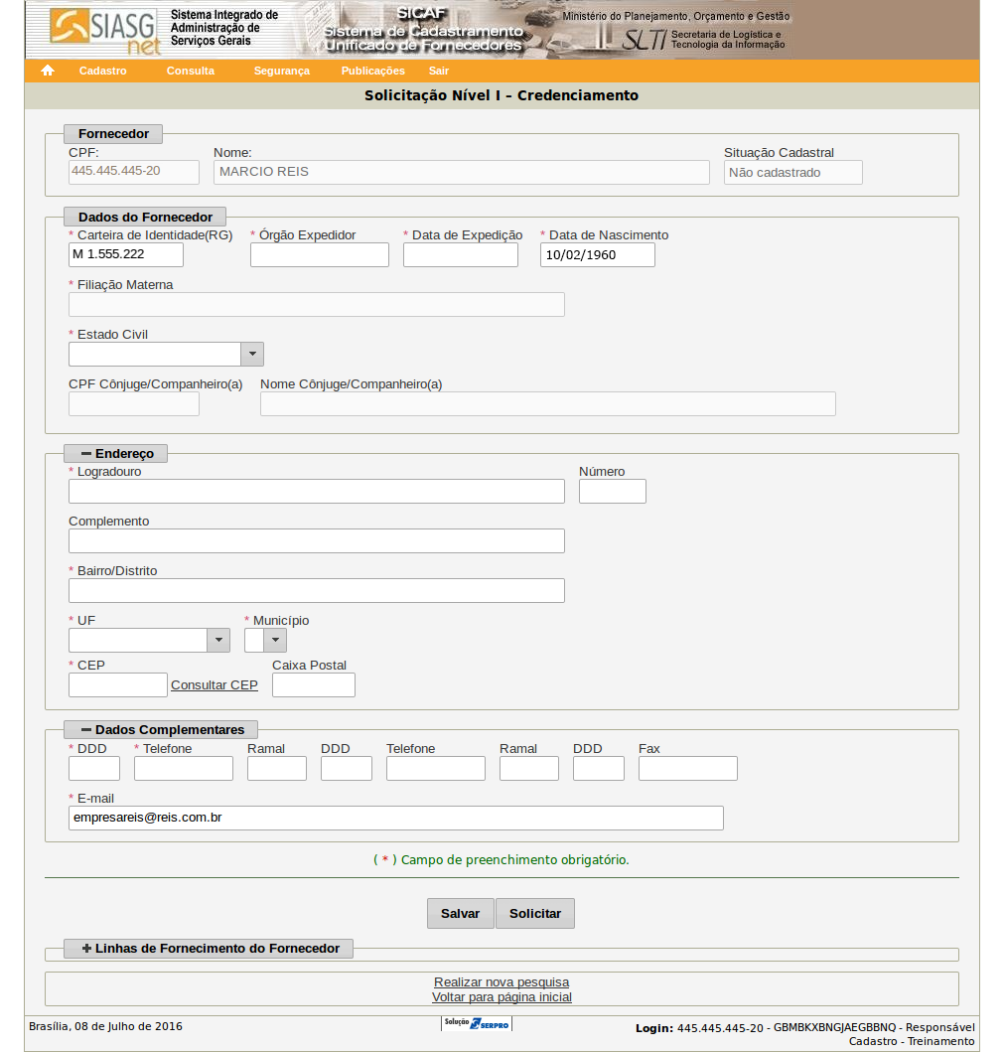Focus the Complemento field
The height and width of the screenshot is (1052, 1004).
coord(317,540)
